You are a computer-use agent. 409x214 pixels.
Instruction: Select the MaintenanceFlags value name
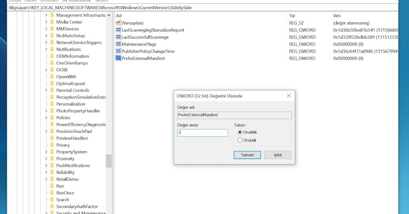click(139, 44)
